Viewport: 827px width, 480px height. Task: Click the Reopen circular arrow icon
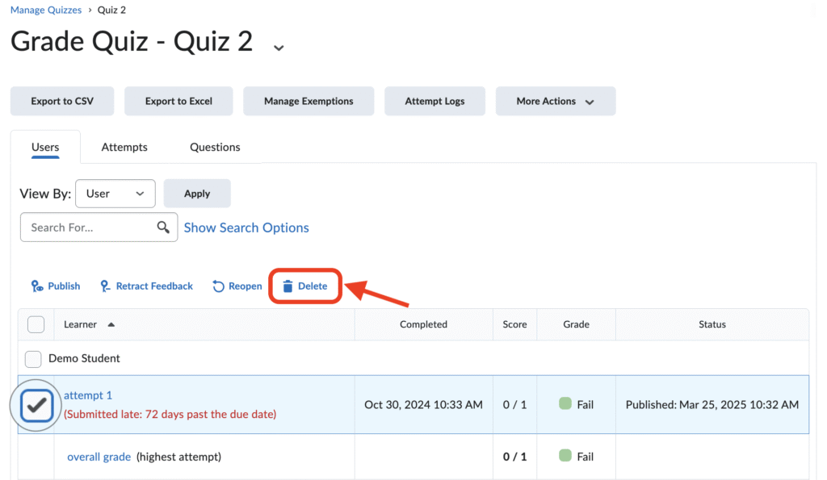coord(218,286)
